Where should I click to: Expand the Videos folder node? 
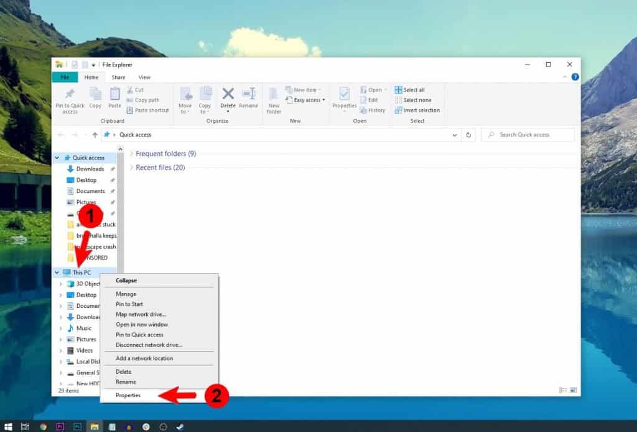pos(60,351)
